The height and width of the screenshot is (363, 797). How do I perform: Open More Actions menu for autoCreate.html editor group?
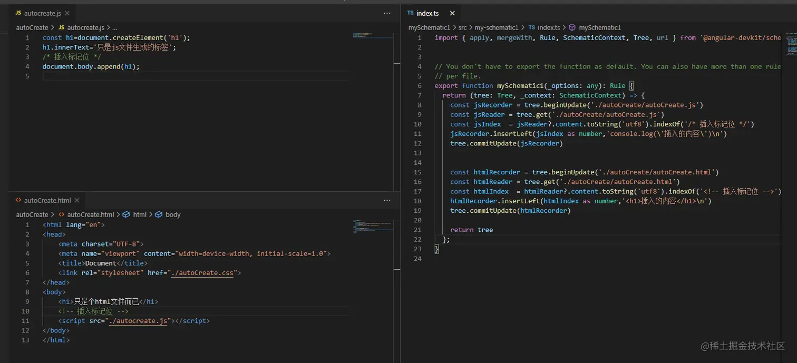387,200
